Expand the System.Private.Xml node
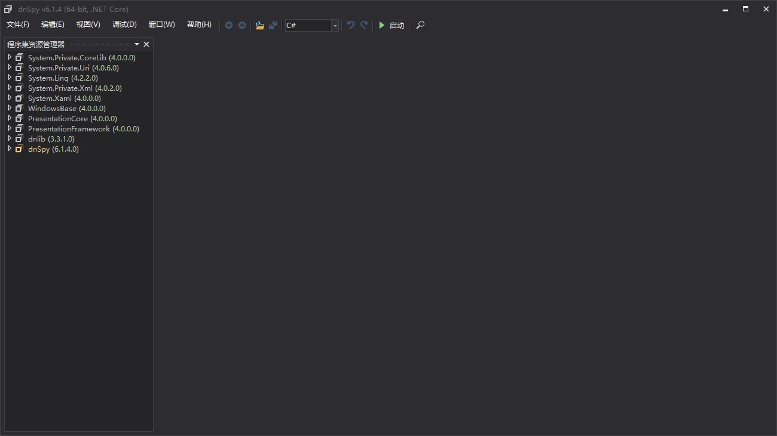 [x=10, y=88]
